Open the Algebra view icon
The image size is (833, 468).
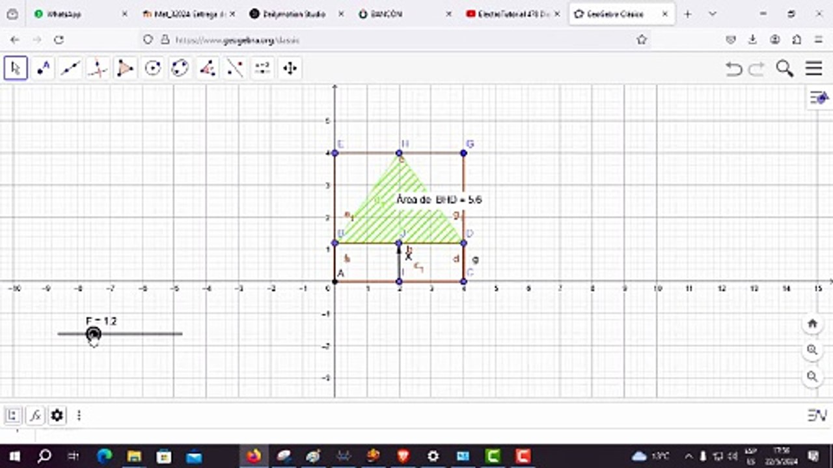tap(12, 415)
